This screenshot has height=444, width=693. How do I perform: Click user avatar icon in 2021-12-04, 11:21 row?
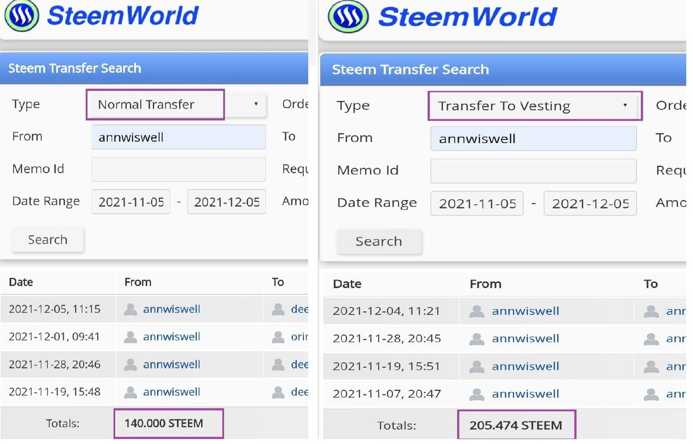point(476,311)
